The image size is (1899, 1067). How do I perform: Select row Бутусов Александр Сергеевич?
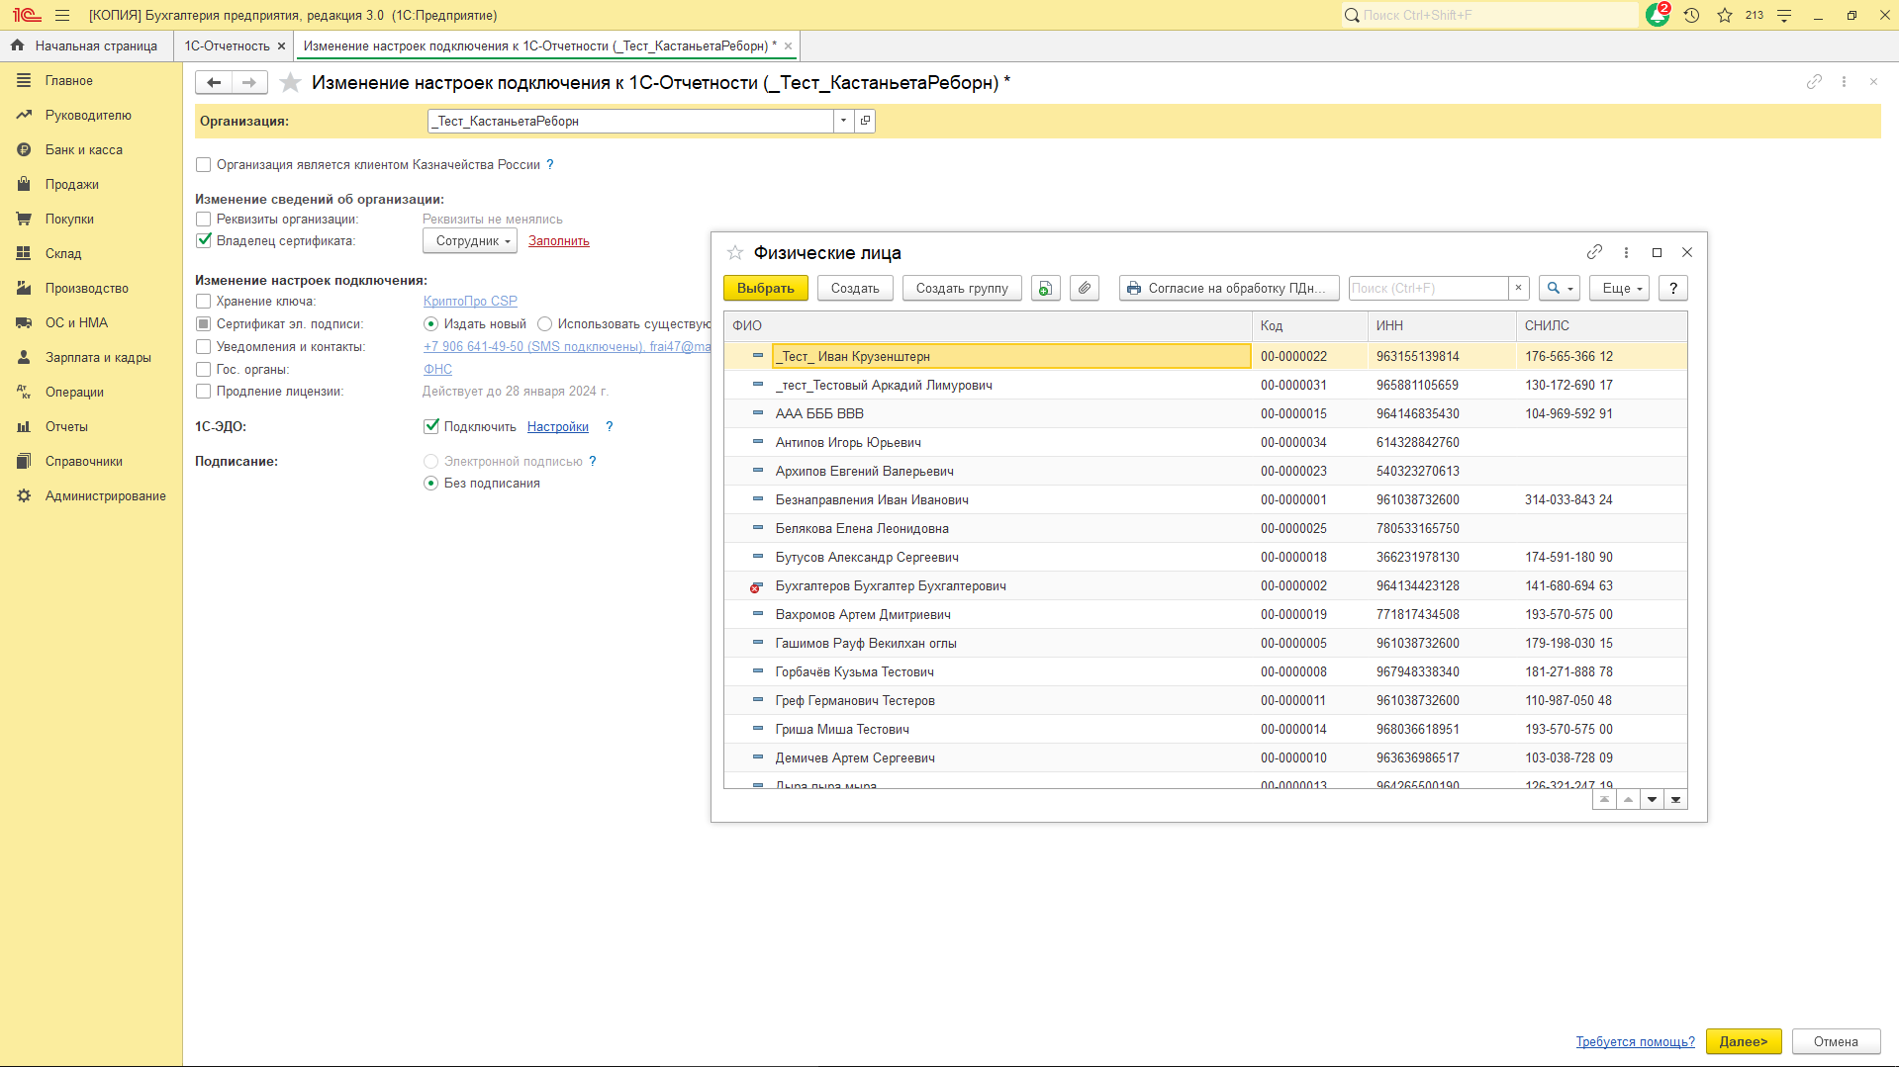coord(1205,557)
